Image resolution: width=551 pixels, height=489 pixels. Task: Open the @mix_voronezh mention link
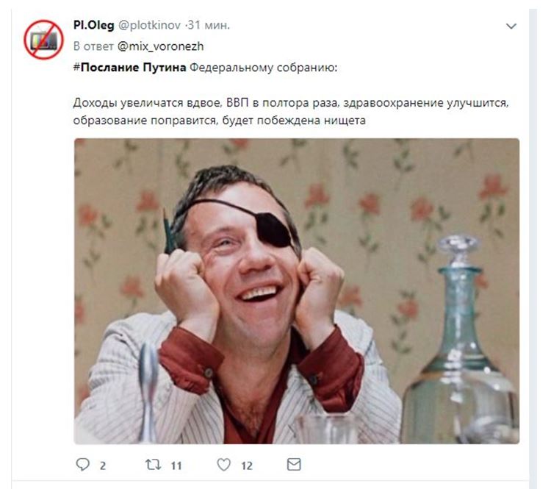click(160, 46)
